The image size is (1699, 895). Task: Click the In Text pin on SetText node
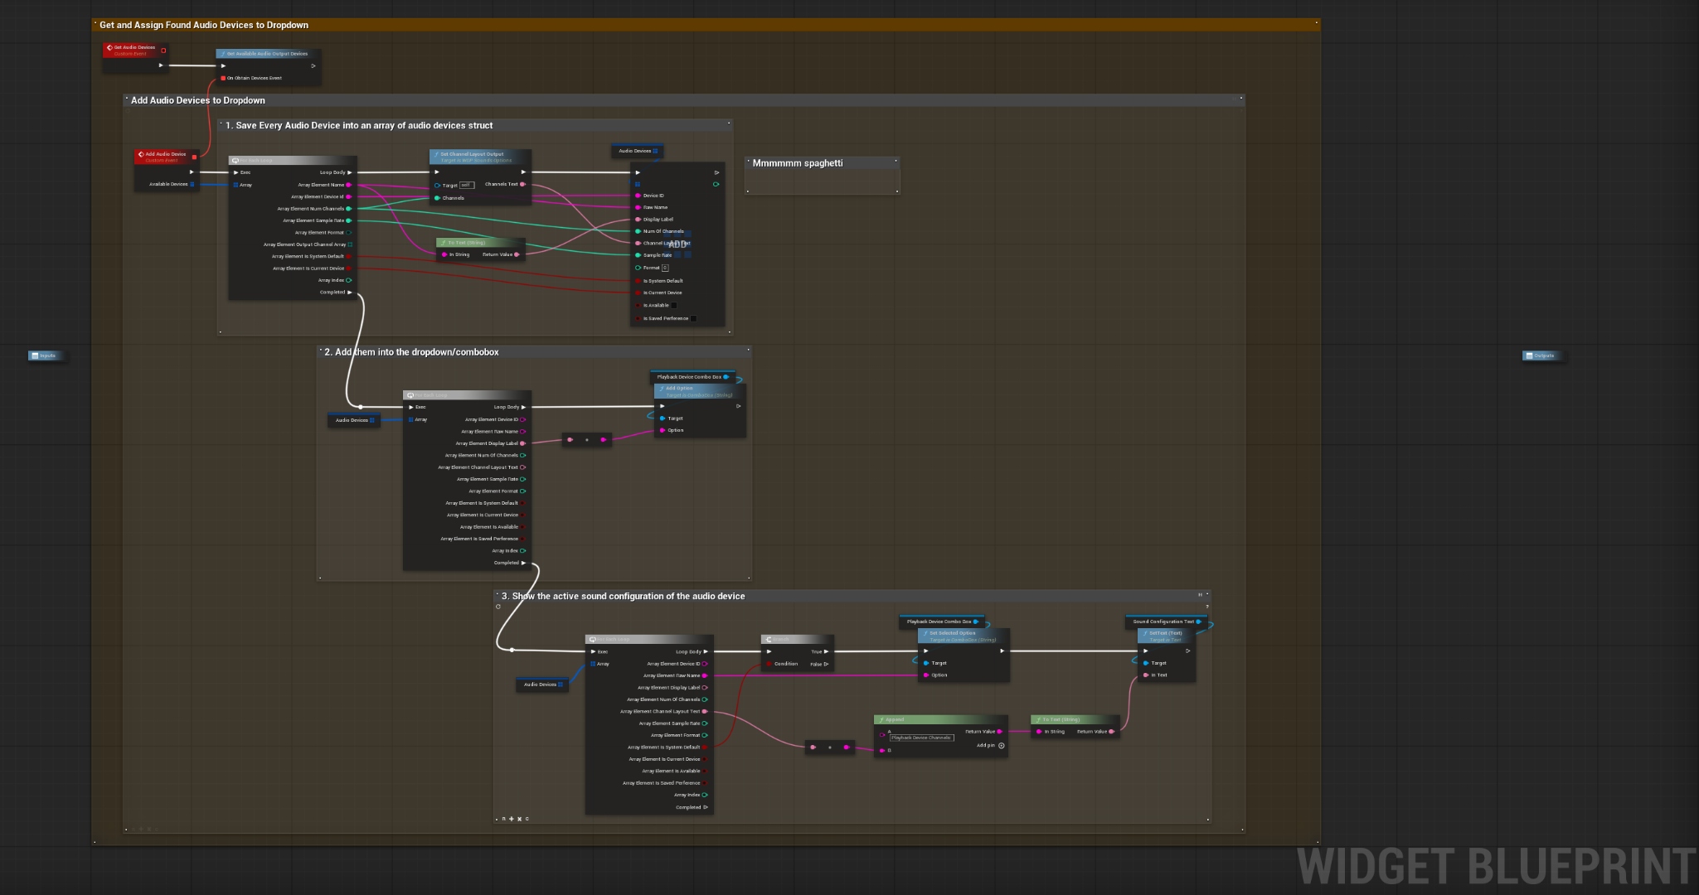[x=1146, y=675]
